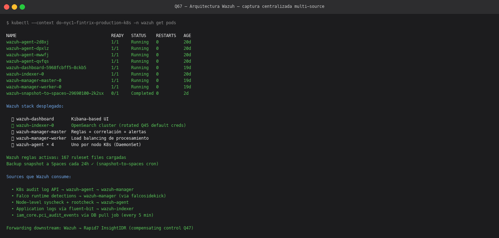Click the 'Forwarding downstream' Rapid7 InsightIDR line
This screenshot has height=238, width=499.
[x=100, y=228]
